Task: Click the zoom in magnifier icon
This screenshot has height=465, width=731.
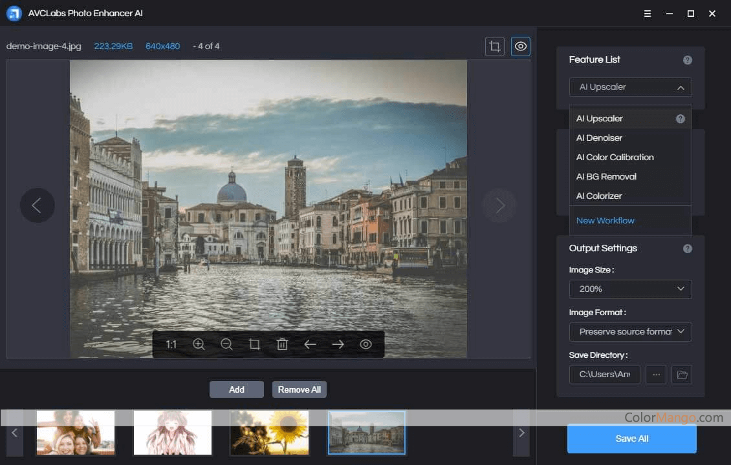Action: [199, 344]
